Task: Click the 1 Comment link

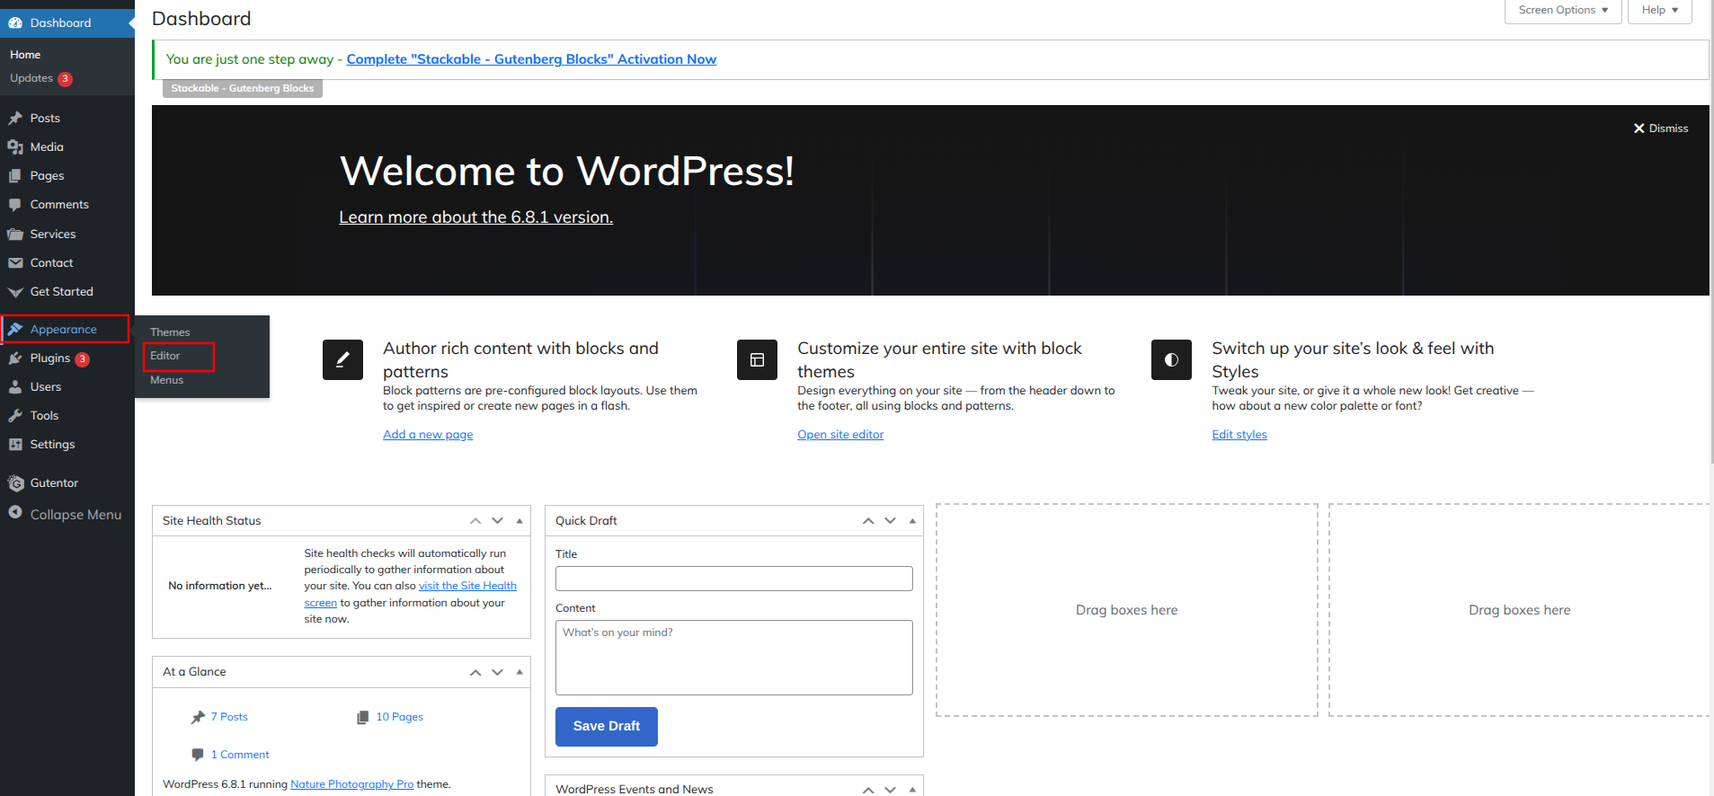Action: pyautogui.click(x=240, y=755)
